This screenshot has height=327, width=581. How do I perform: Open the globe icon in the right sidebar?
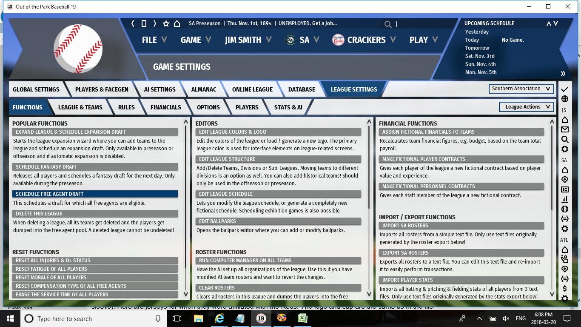click(564, 99)
